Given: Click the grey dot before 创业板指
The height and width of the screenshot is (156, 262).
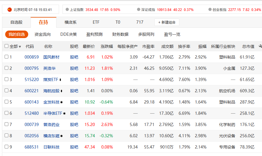Looking at the screenshot, I should [210, 10].
